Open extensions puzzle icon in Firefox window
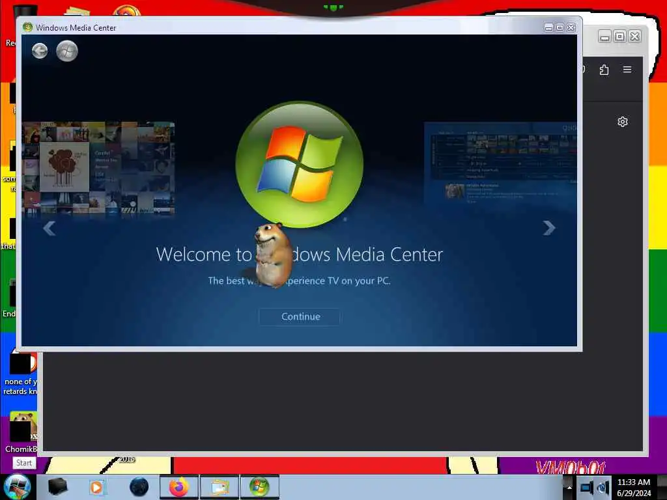This screenshot has height=500, width=667. pyautogui.click(x=604, y=70)
